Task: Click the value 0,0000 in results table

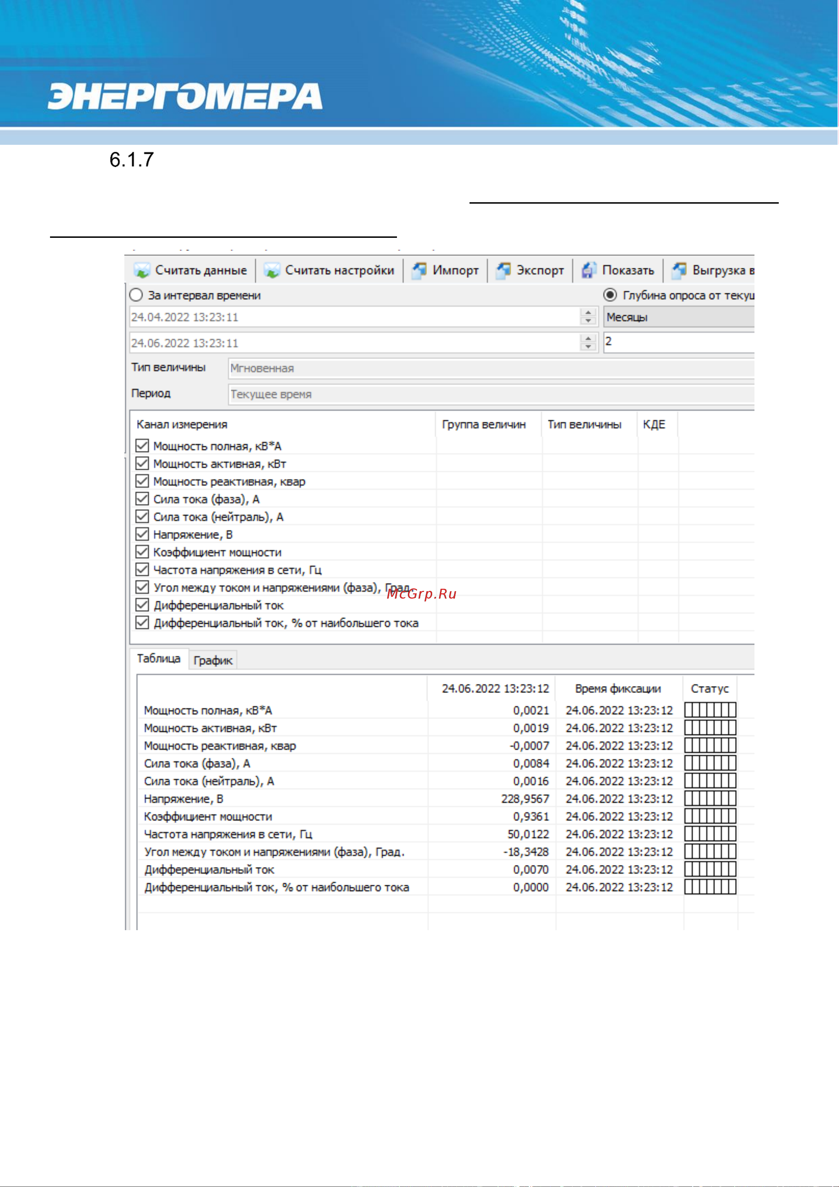Action: point(531,887)
